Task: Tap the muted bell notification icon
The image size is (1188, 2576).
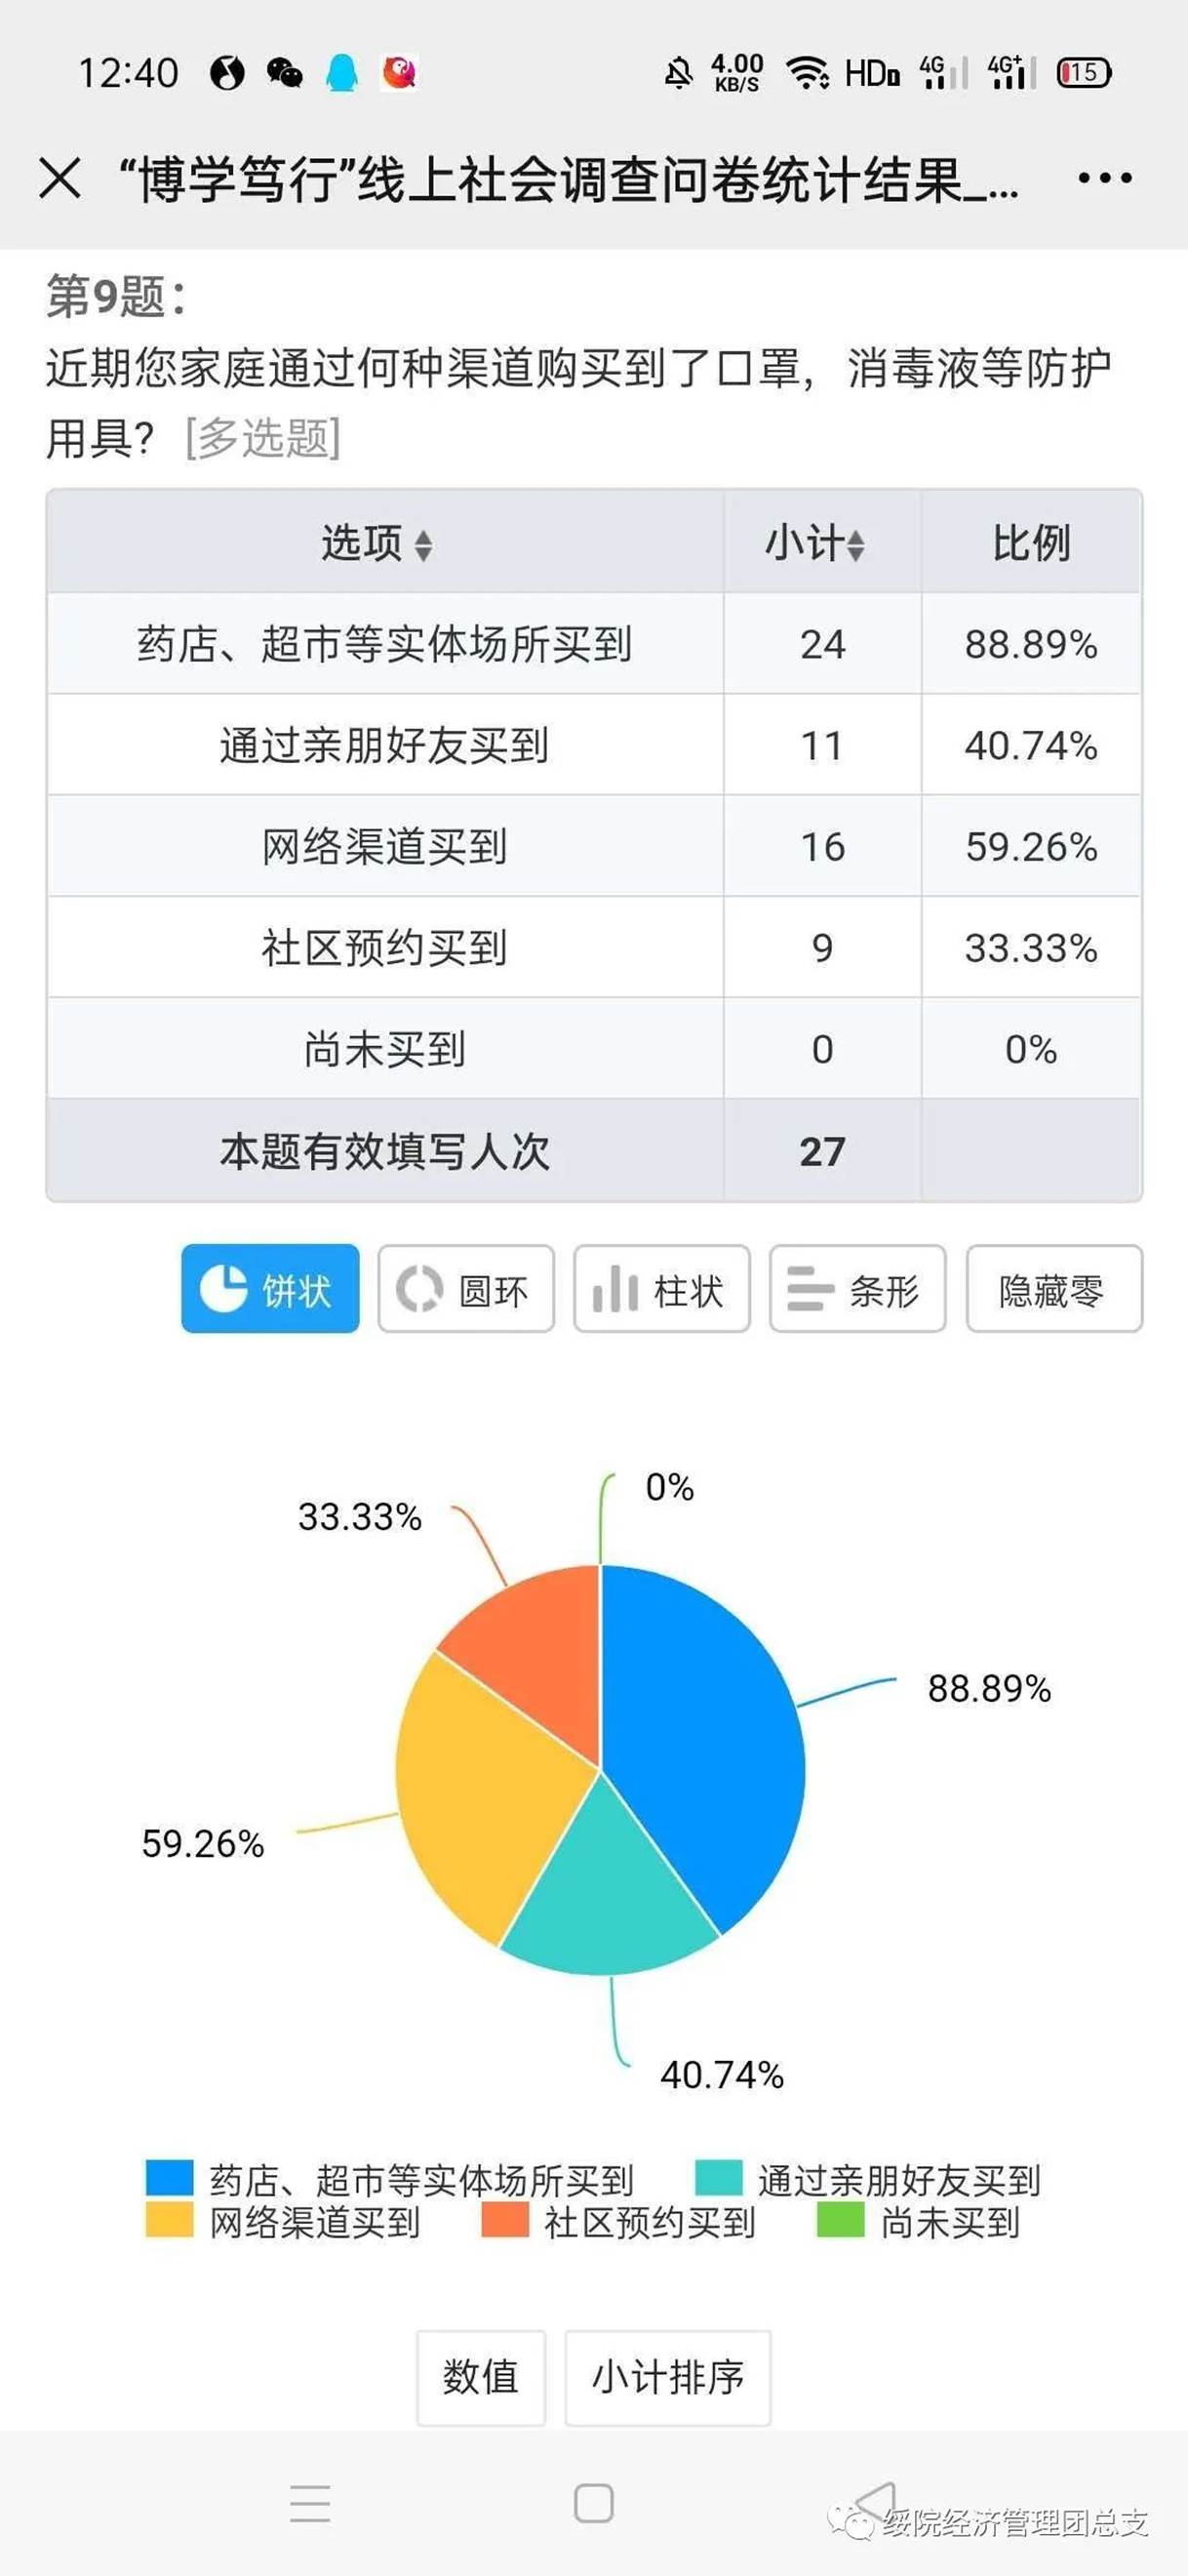Action: point(679,73)
